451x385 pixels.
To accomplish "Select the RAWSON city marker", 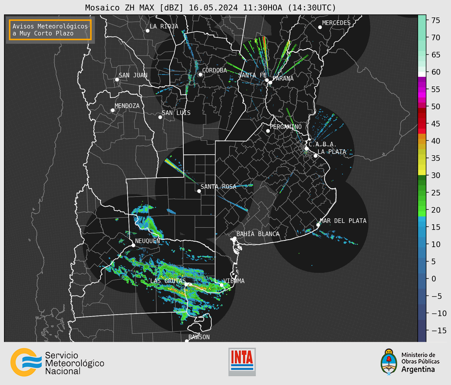I will click(187, 341).
